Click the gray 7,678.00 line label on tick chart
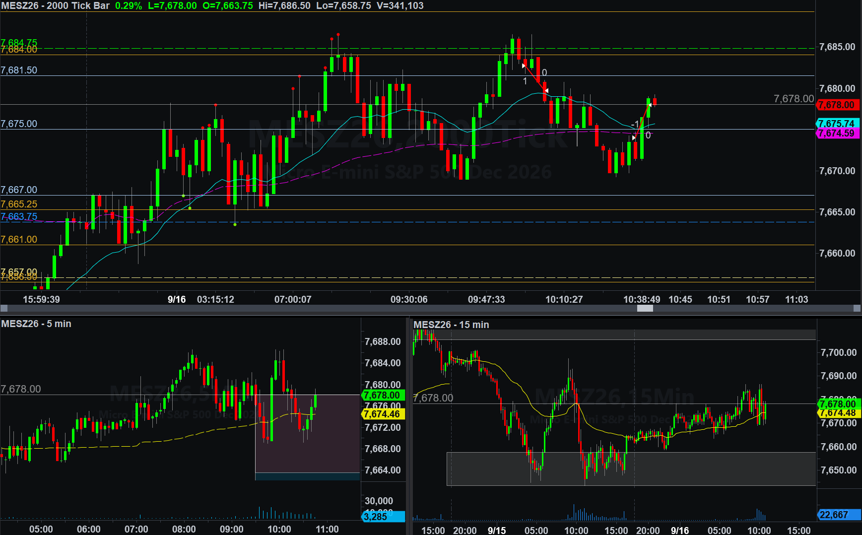Image resolution: width=862 pixels, height=535 pixels. 794,99
